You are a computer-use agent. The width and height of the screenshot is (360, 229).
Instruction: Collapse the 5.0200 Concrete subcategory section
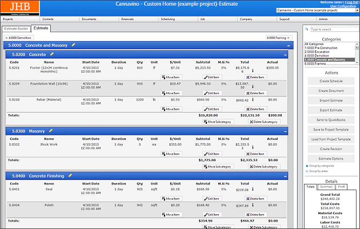pyautogui.click(x=285, y=55)
